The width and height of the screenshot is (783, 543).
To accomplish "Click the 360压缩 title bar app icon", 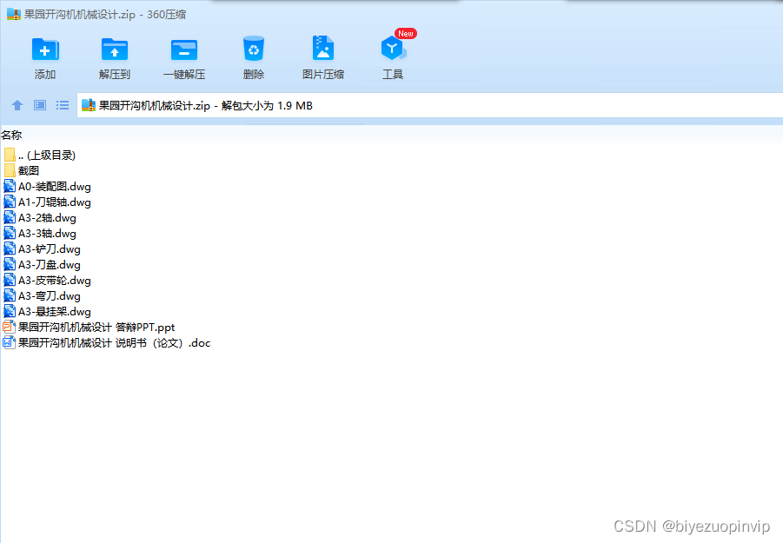I will [x=14, y=14].
